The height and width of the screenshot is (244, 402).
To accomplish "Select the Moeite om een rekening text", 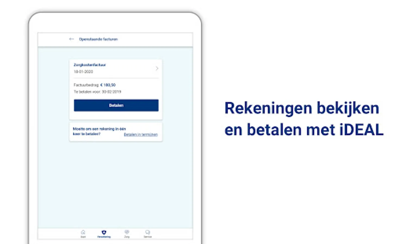I will pos(99,131).
